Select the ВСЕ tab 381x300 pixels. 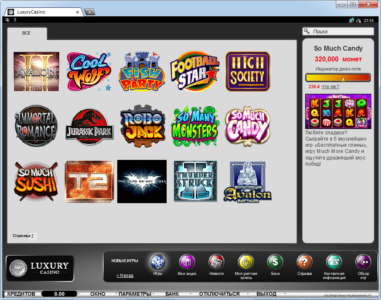(x=27, y=33)
